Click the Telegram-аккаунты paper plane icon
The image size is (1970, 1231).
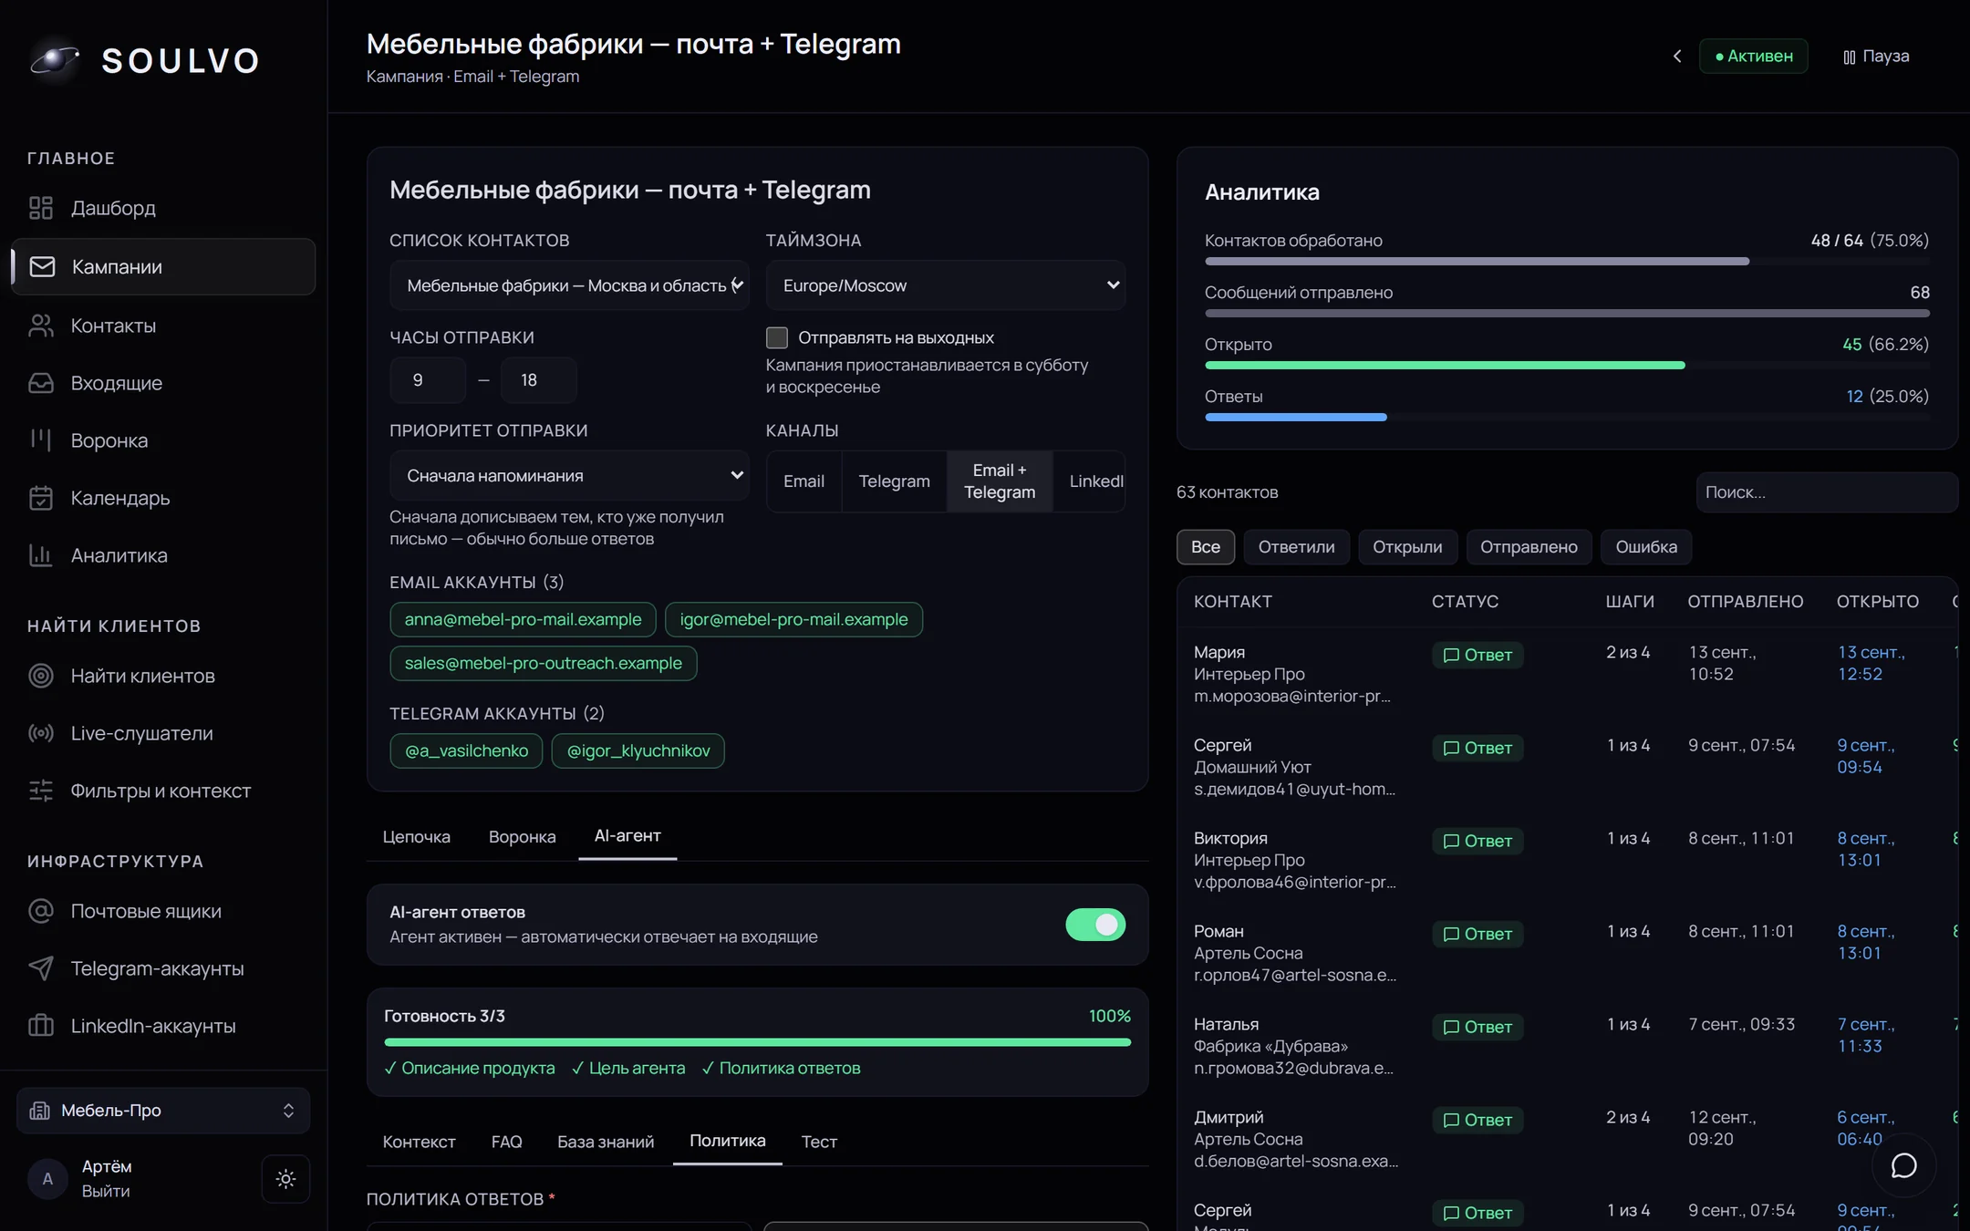click(41, 968)
